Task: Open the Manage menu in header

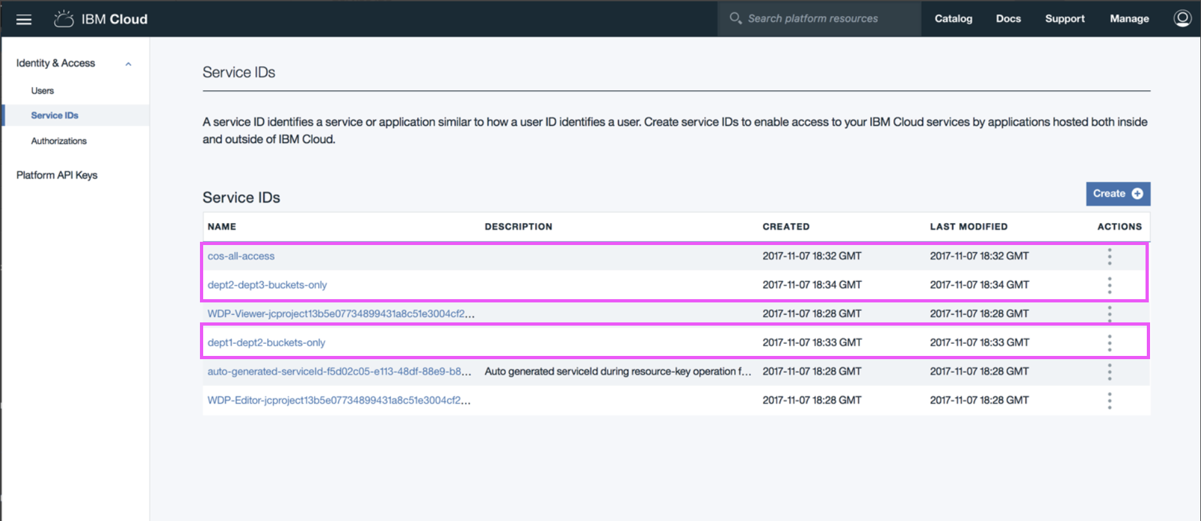Action: pyautogui.click(x=1129, y=19)
